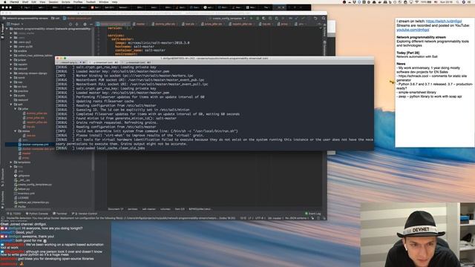
Task: Click the Debug bug icon in PyCharm toolbar
Action: [258, 19]
